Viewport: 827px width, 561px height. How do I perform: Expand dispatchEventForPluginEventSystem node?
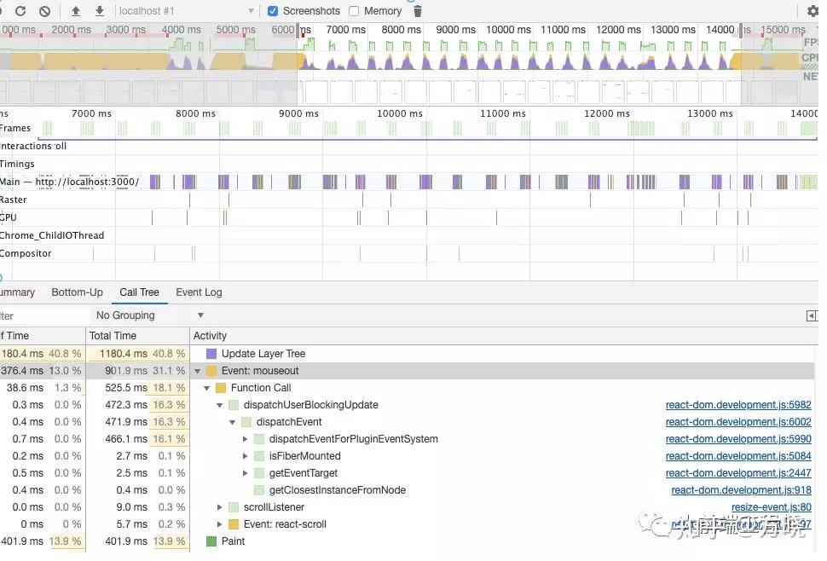(x=246, y=439)
